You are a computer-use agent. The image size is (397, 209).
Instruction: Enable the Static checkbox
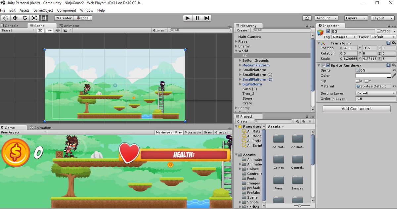[378, 31]
